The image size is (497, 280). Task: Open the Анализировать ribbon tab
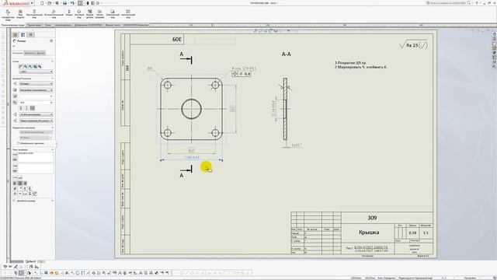click(x=63, y=25)
